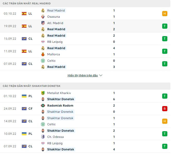Click the RB Leipzig crest in the 15.09.22 match
Viewport: 173px width, 154px height.
point(43,42)
